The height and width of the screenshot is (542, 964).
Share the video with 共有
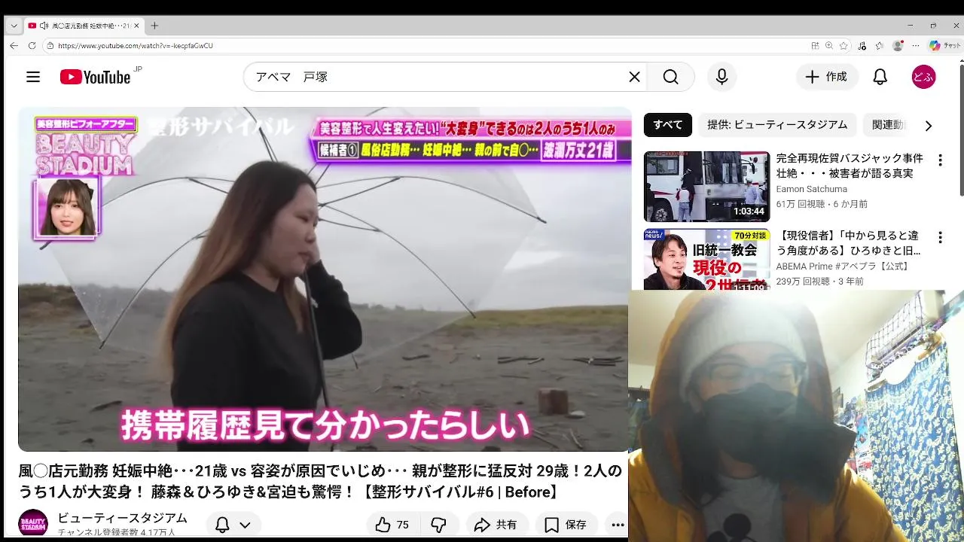coord(496,525)
